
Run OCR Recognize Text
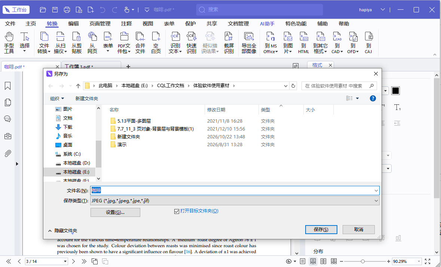click(175, 42)
